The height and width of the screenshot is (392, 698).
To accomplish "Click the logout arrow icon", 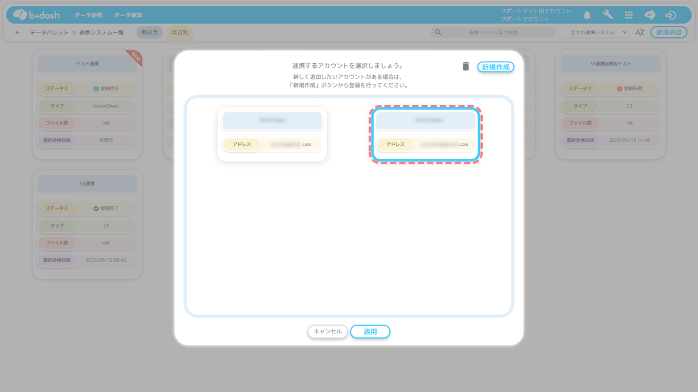I will coord(670,16).
